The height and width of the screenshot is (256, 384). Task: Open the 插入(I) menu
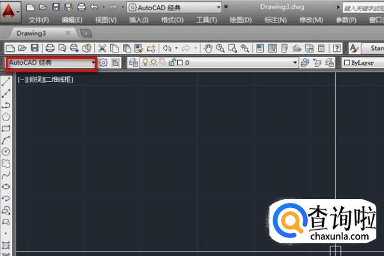click(139, 20)
